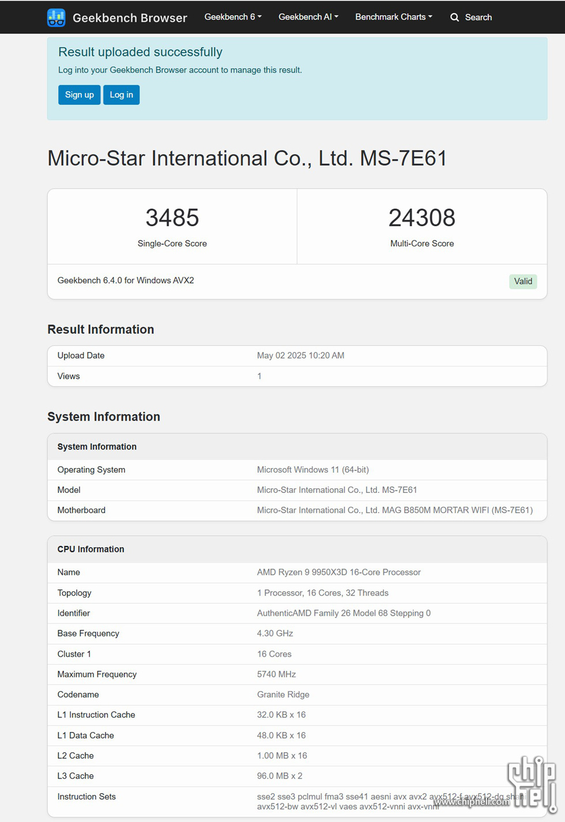Click the Geekbench Browser title link
The width and height of the screenshot is (565, 822).
[x=130, y=18]
